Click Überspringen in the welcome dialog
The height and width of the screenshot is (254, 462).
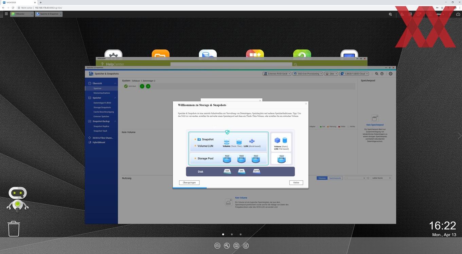tap(189, 182)
